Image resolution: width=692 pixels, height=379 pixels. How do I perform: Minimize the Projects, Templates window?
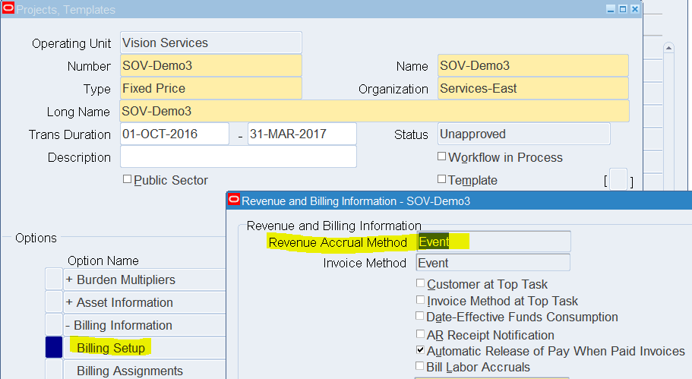(611, 9)
